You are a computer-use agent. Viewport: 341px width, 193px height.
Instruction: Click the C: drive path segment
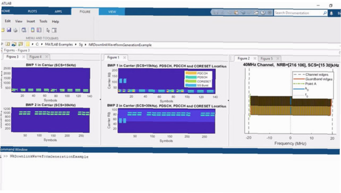coord(37,45)
